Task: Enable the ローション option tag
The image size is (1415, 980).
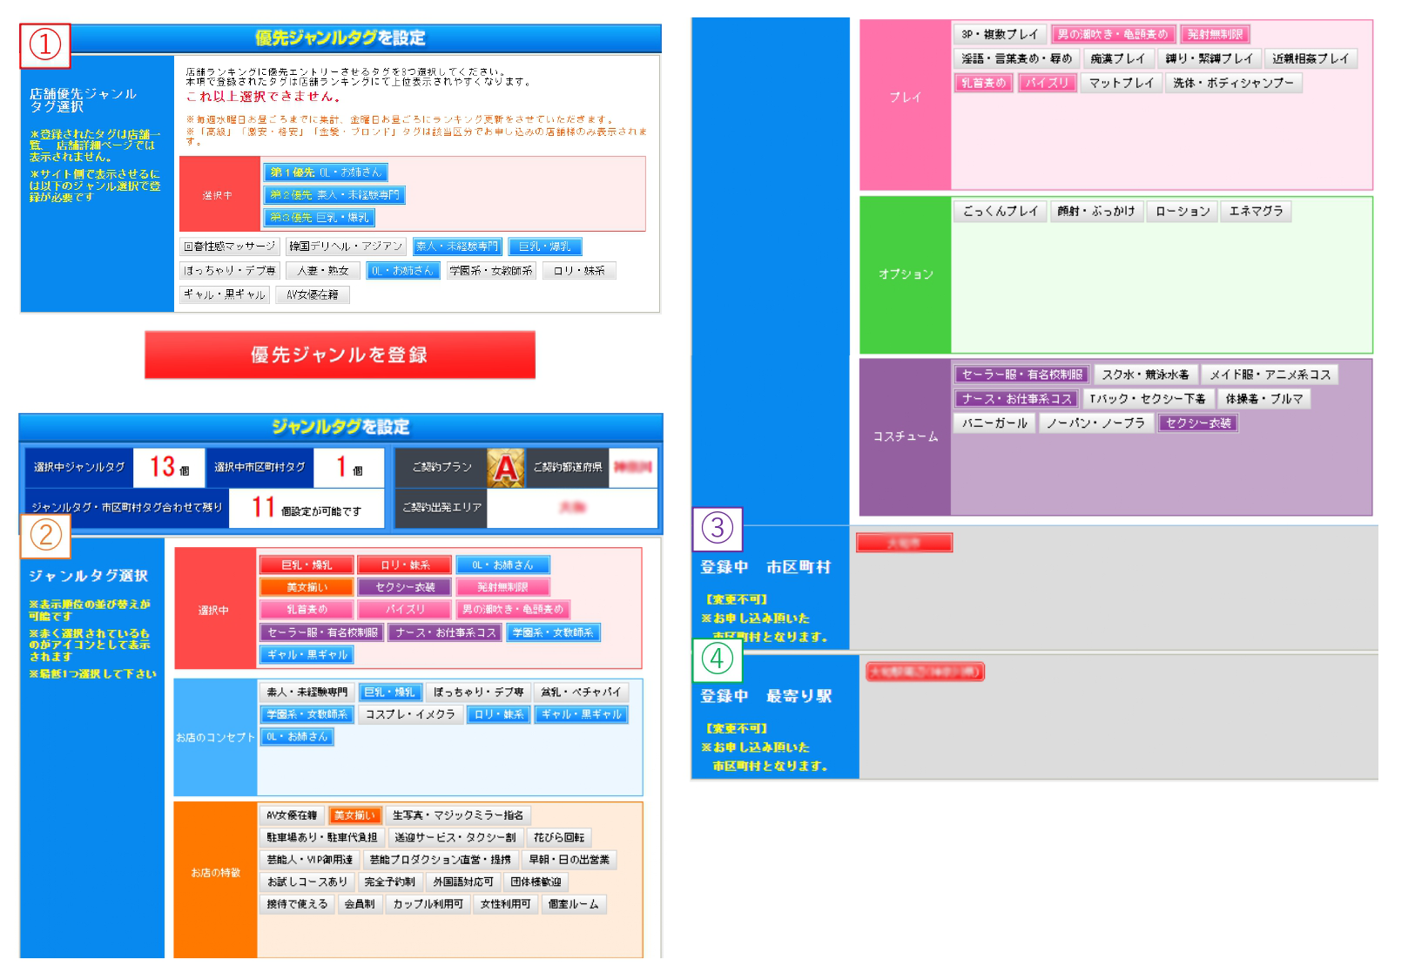Action: (x=1182, y=211)
